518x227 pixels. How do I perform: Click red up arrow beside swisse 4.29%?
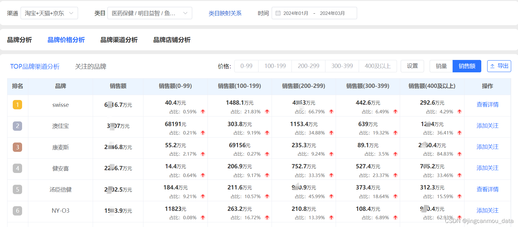(x=460, y=111)
